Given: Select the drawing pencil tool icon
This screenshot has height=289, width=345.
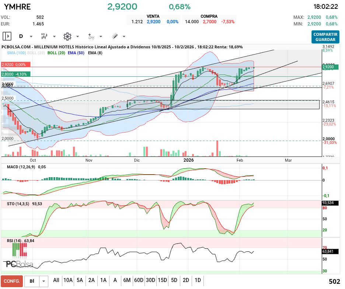Looking at the screenshot, I should [x=115, y=36].
